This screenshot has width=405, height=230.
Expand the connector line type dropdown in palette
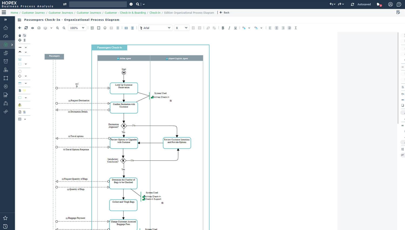[26, 47]
